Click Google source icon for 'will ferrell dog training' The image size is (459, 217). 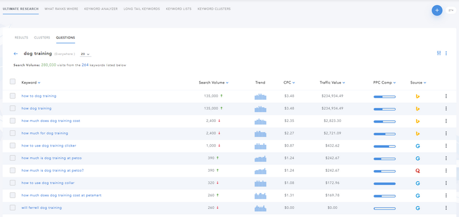(x=418, y=208)
